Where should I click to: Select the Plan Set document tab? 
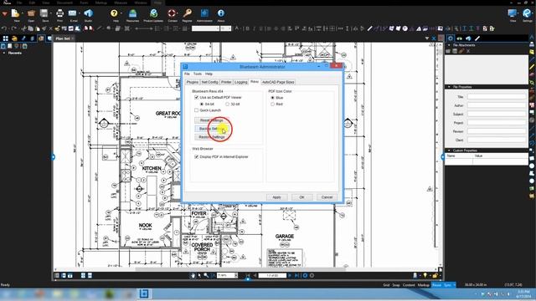tap(64, 38)
